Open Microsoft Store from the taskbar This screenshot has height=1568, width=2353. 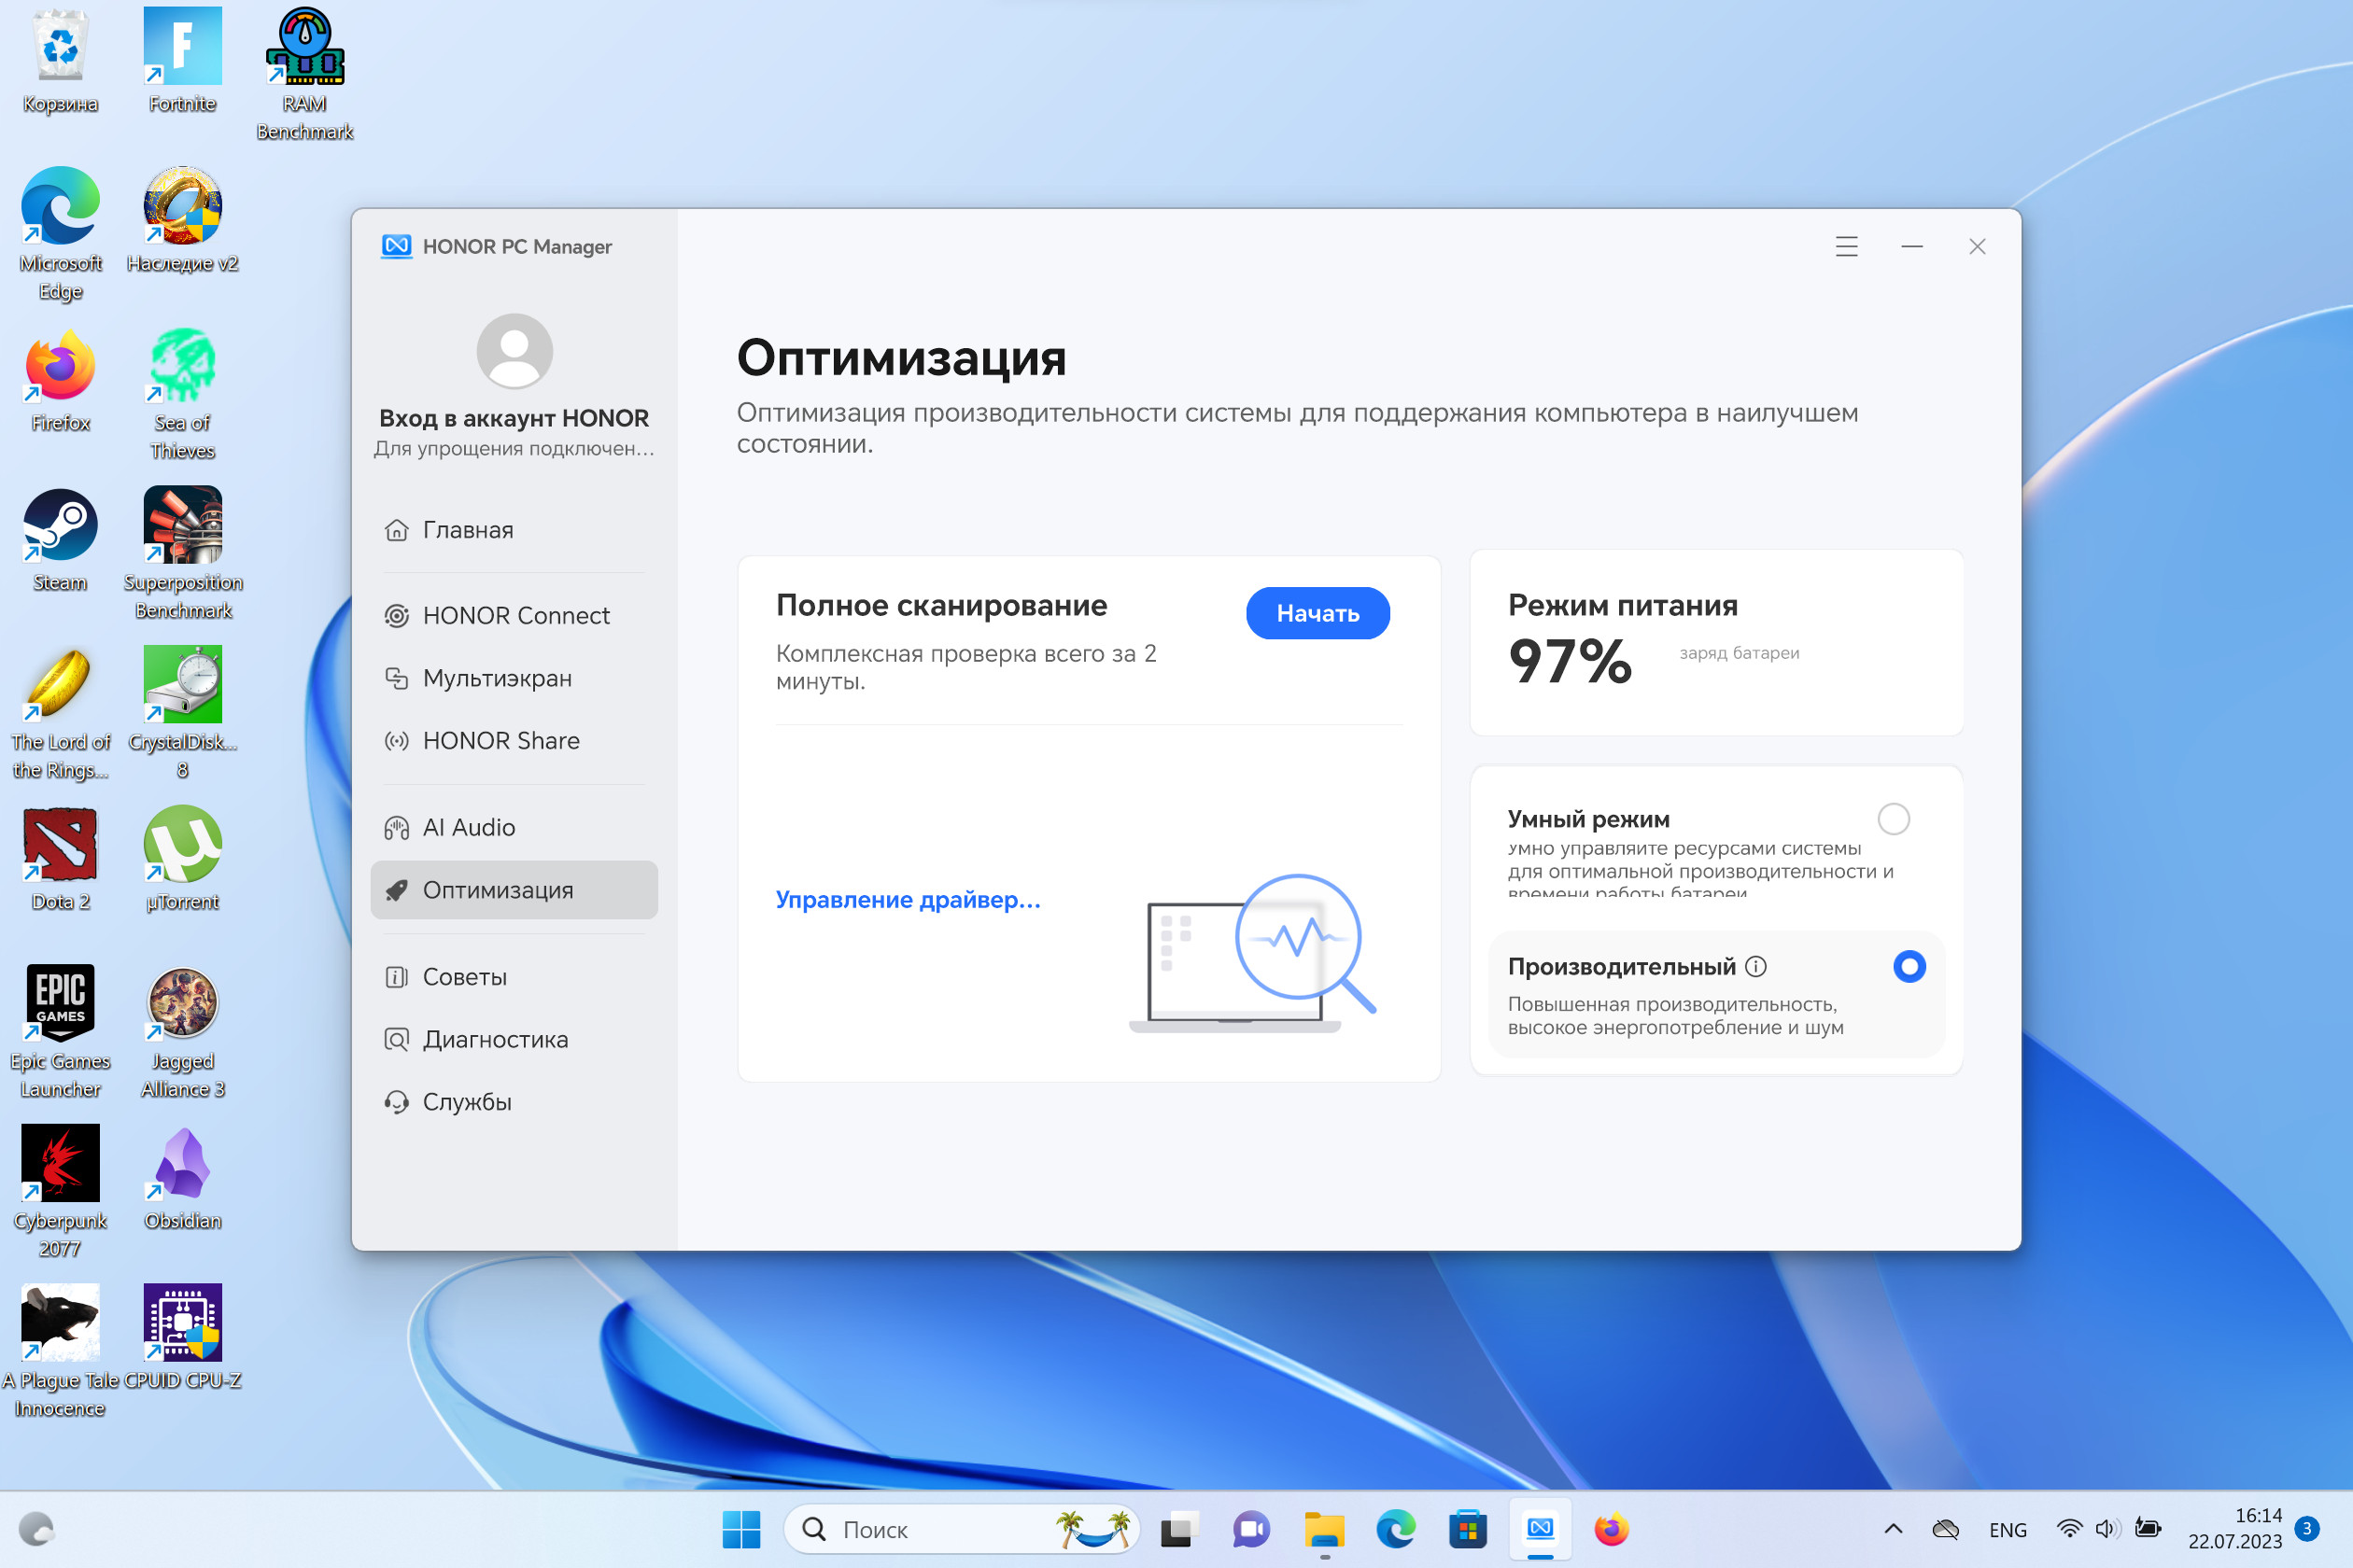click(x=1468, y=1529)
